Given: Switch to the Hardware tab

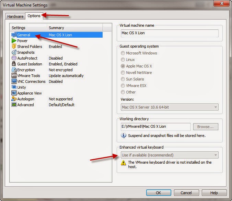Looking at the screenshot, I should click(x=15, y=16).
